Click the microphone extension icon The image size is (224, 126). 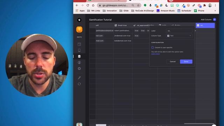(150, 5)
